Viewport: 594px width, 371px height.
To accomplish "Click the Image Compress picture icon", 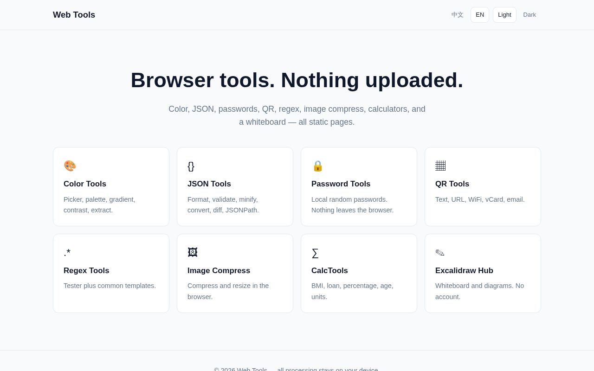I will 193,253.
